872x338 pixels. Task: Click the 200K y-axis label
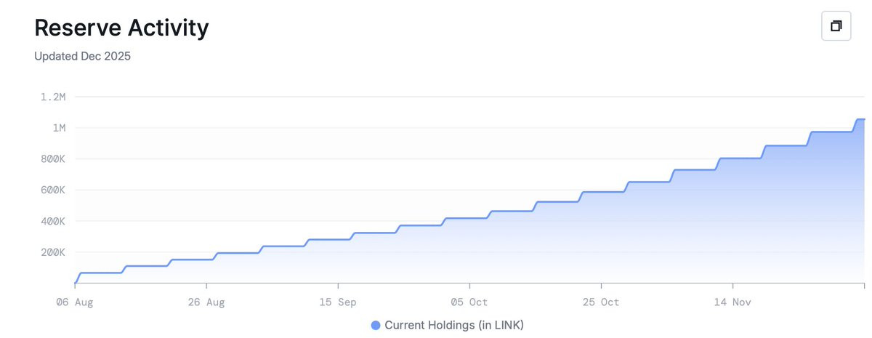(x=53, y=253)
